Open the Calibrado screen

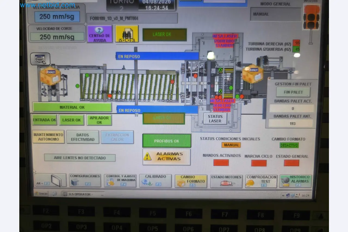156,181
